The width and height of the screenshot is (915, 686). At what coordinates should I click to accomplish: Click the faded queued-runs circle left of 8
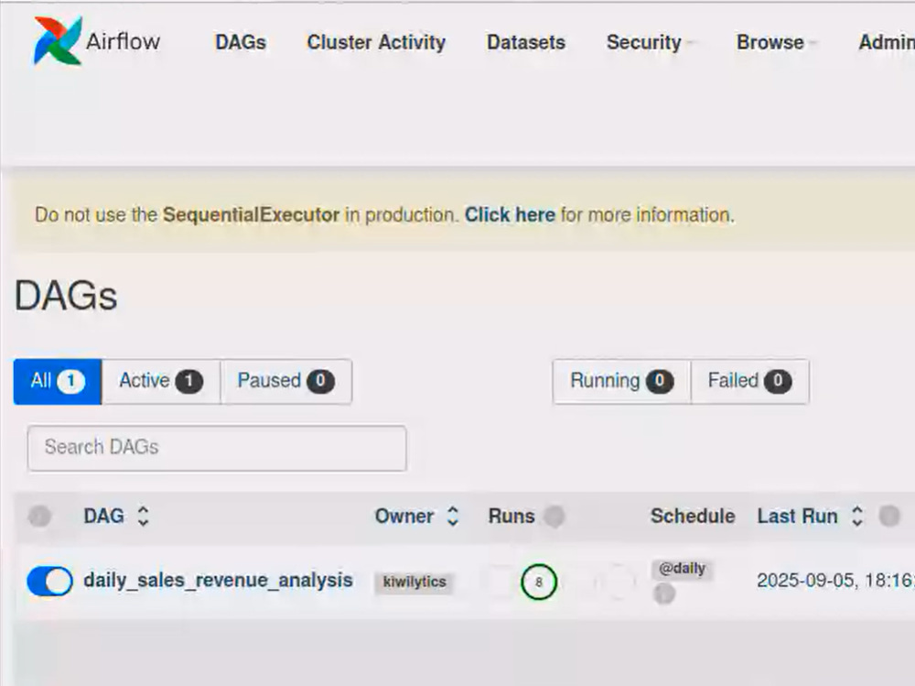pyautogui.click(x=500, y=582)
